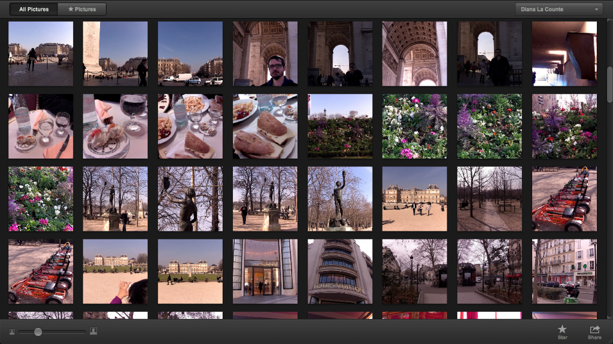Select the red wine glass dessert photo
Viewport: 613px width, 344px height.
tap(116, 126)
